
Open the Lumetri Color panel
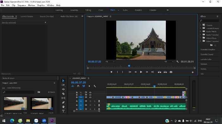(206, 59)
